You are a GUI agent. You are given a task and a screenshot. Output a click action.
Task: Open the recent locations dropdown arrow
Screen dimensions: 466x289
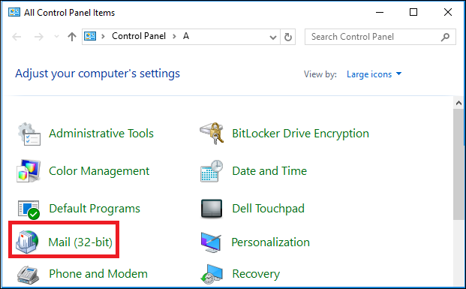(56, 37)
